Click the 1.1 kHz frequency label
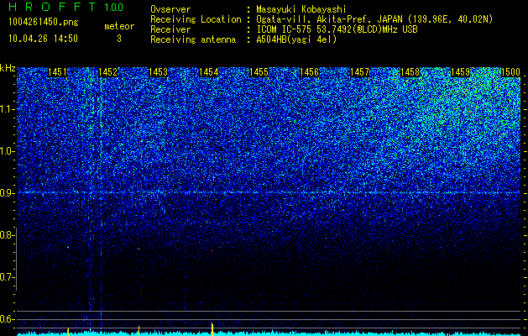The height and width of the screenshot is (336, 528). pyautogui.click(x=8, y=109)
